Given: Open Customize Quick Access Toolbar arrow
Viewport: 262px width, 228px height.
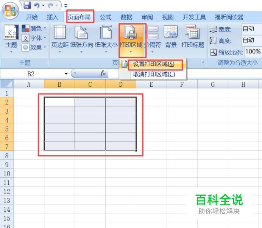Looking at the screenshot, I should [66, 6].
